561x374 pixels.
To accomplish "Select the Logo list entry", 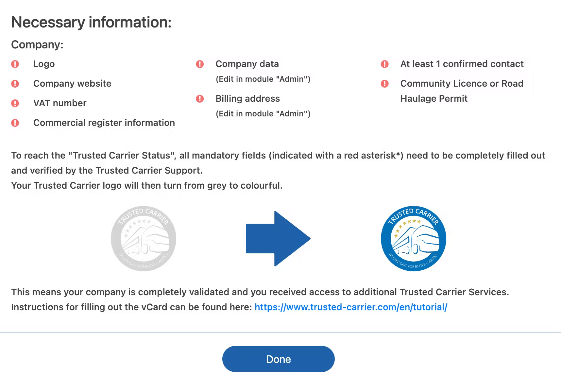I will coord(44,64).
